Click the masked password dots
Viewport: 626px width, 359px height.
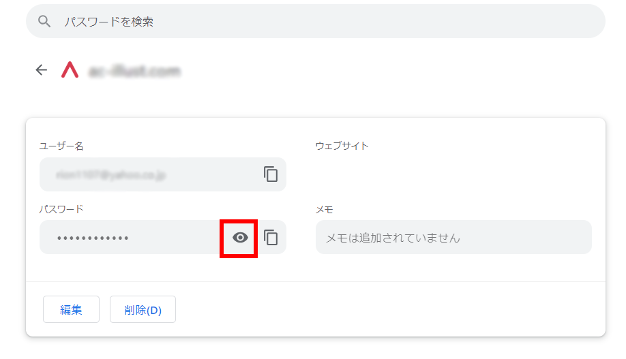93,238
